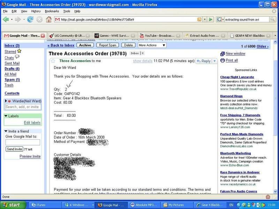Click the New window icon
This screenshot has width=279, height=209.
pos(223,54)
